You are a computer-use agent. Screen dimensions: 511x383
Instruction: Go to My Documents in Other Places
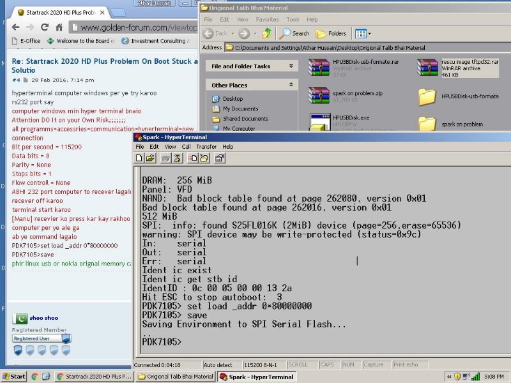click(235, 109)
